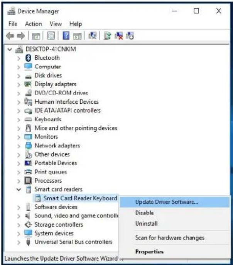Choose Disable from the context menu
Viewport: 233px width, 265px height.
pos(174,213)
